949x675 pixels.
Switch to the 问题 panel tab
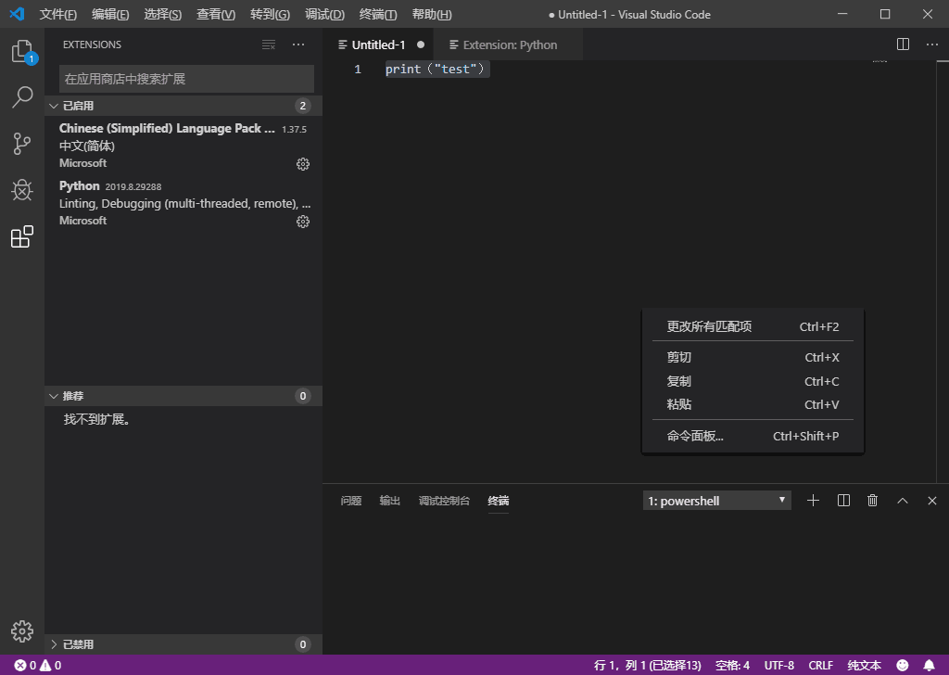click(x=351, y=501)
